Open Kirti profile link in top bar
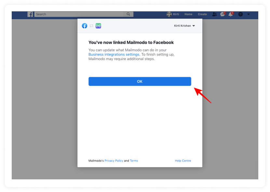 [x=176, y=14]
